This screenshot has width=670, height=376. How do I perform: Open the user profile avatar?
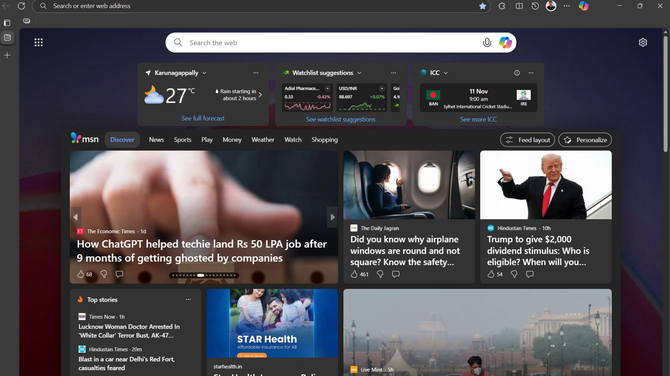click(x=551, y=6)
